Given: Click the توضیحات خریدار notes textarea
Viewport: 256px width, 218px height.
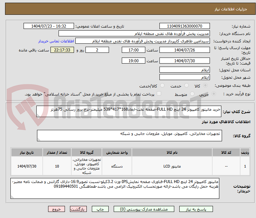Looking at the screenshot, I should click(115, 188).
